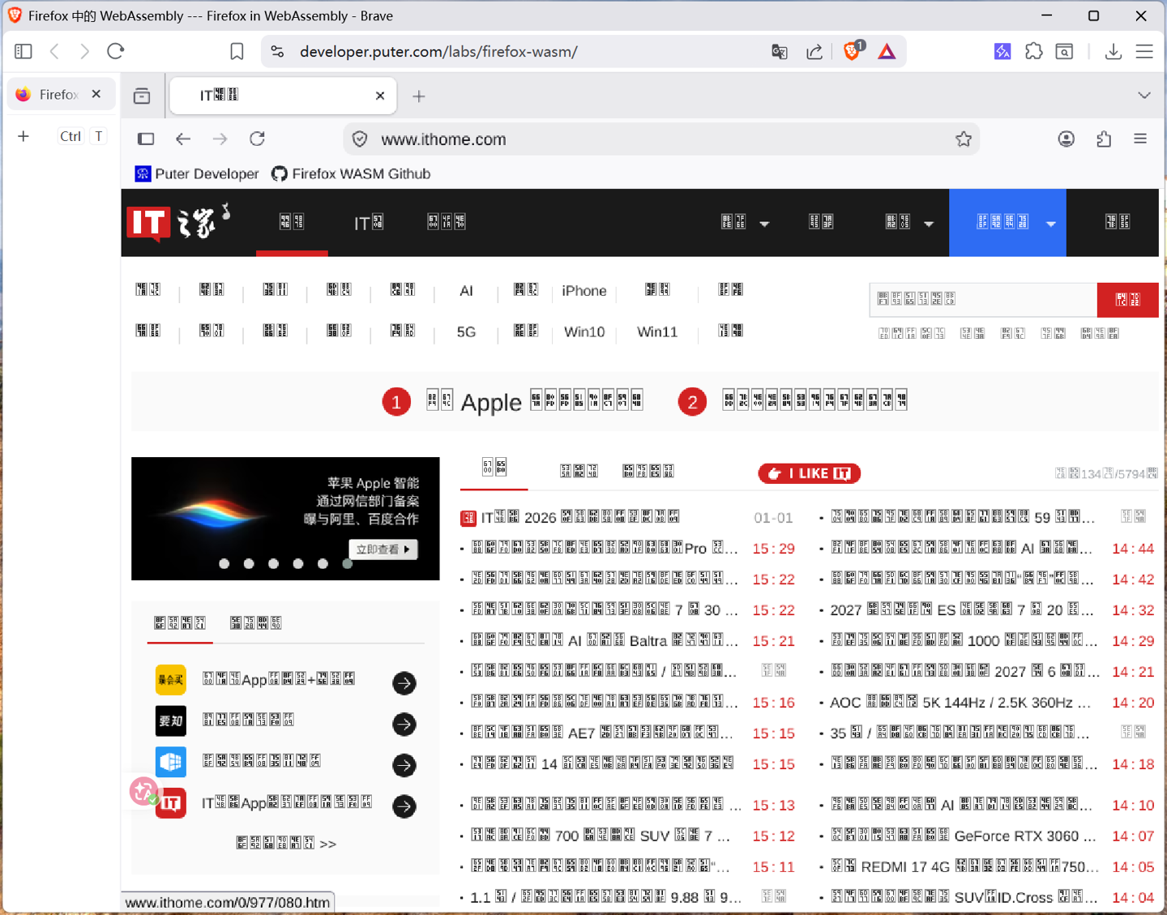Open AE7 news headline
The height and width of the screenshot is (915, 1167).
click(x=602, y=733)
